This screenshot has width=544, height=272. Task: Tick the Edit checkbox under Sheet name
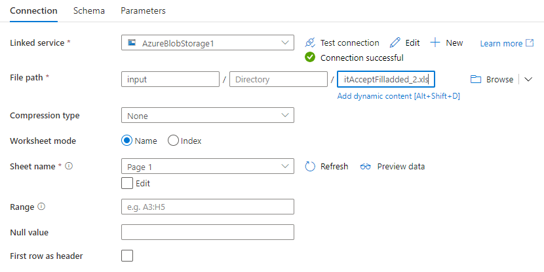pyautogui.click(x=127, y=184)
